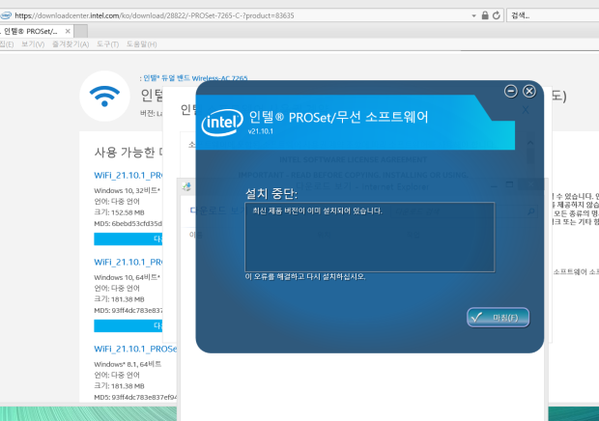The image size is (599, 421).
Task: Click '설치 중단:' heading
Action: point(271,193)
